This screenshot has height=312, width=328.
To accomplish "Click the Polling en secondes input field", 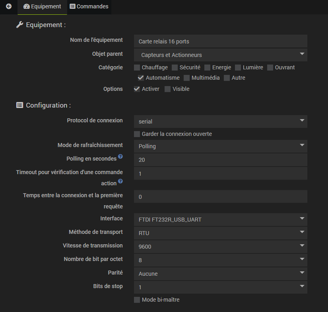I will pos(220,160).
